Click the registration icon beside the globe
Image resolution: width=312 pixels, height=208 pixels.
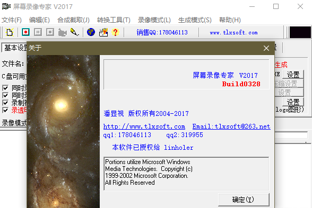[103, 32]
